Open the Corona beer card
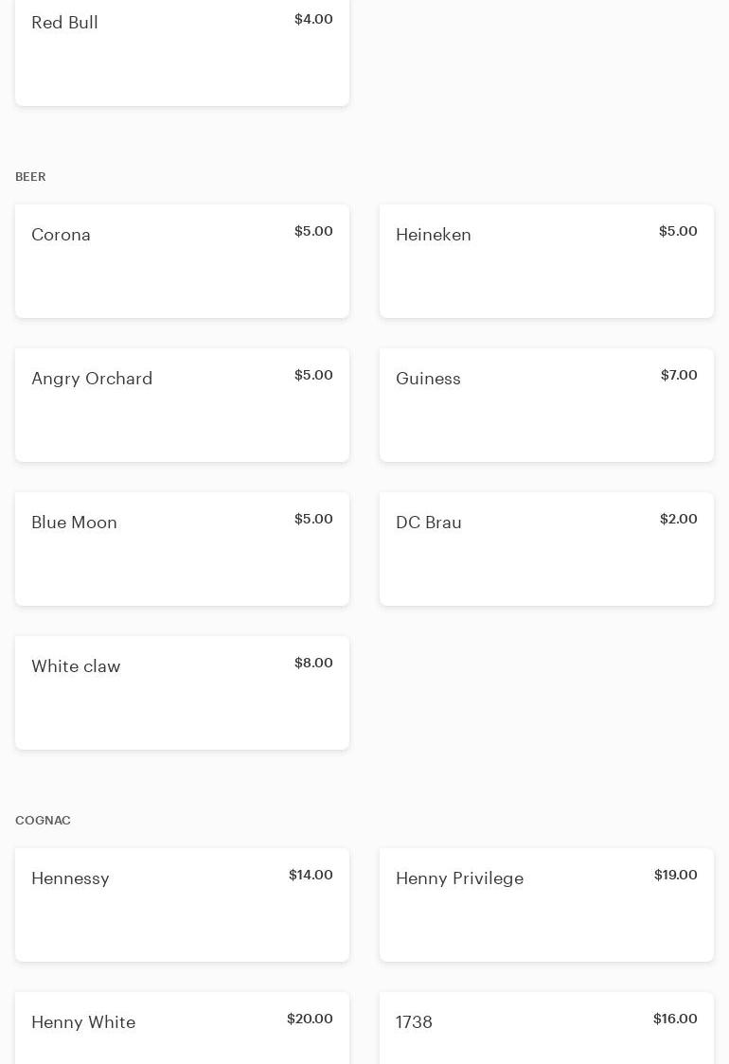 [x=182, y=261]
